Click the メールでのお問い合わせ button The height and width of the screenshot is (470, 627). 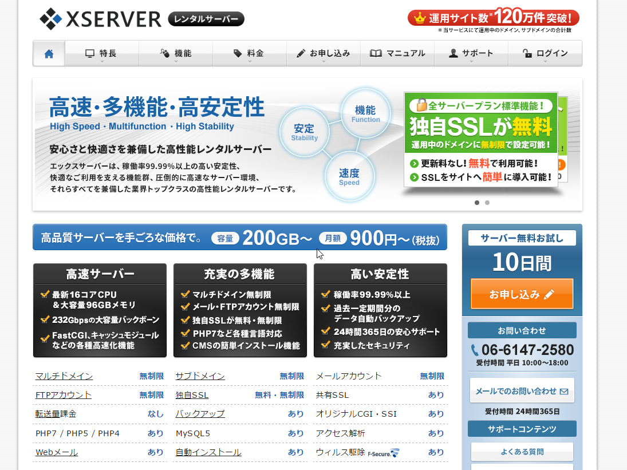[x=522, y=390]
